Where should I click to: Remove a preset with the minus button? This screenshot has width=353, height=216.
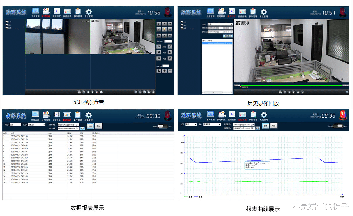pos(170,71)
